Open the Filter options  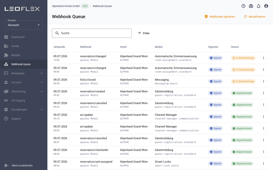(x=144, y=33)
